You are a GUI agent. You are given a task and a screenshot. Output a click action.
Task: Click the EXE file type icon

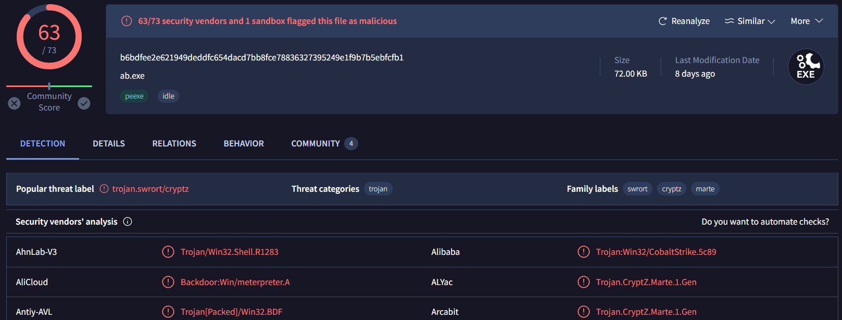click(806, 67)
